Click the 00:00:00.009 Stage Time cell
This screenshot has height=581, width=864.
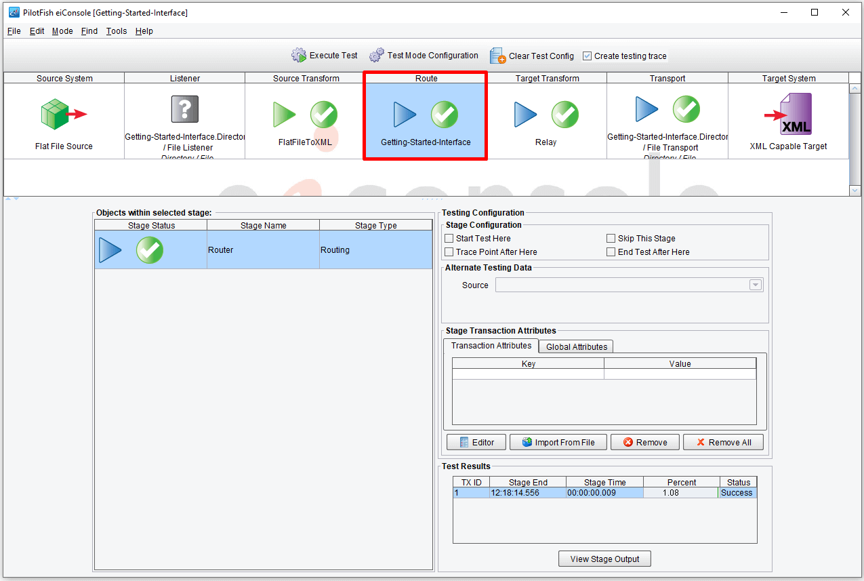pyautogui.click(x=604, y=493)
